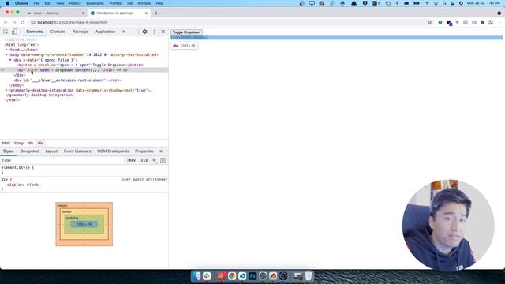505x284 pixels.
Task: Click the display: block declaration
Action: [x=24, y=185]
